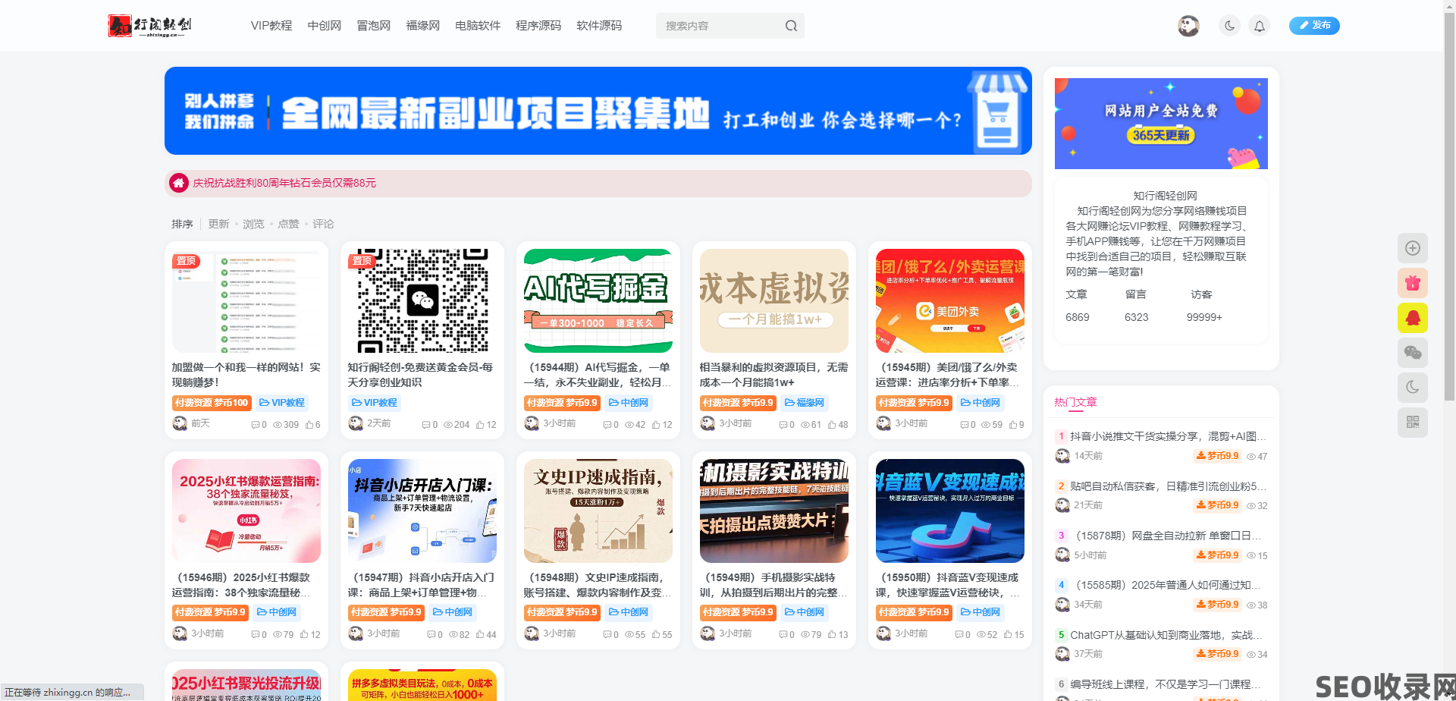Screen dimensions: 1456x701
Task: Click author avatar beside 21天前
Action: pos(1062,505)
